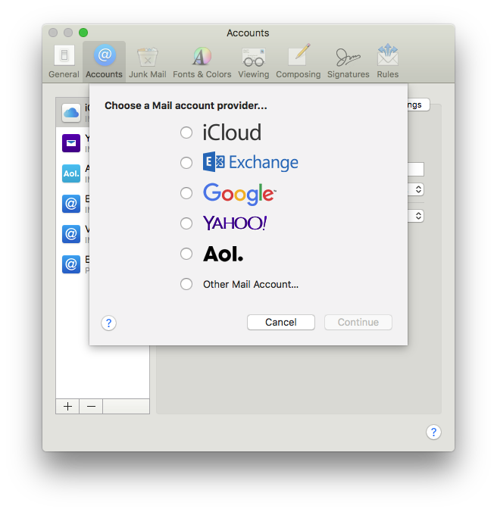Open the Viewing preferences pane
The height and width of the screenshot is (512, 497).
[253, 61]
